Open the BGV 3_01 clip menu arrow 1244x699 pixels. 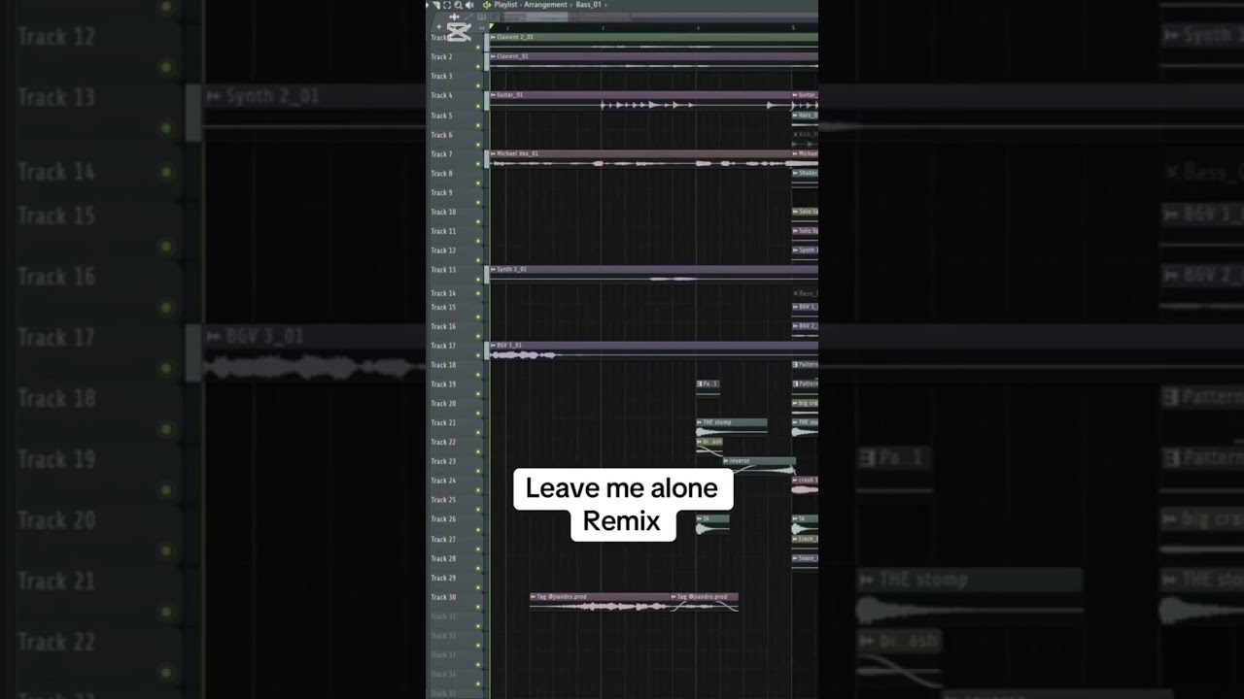(x=494, y=345)
